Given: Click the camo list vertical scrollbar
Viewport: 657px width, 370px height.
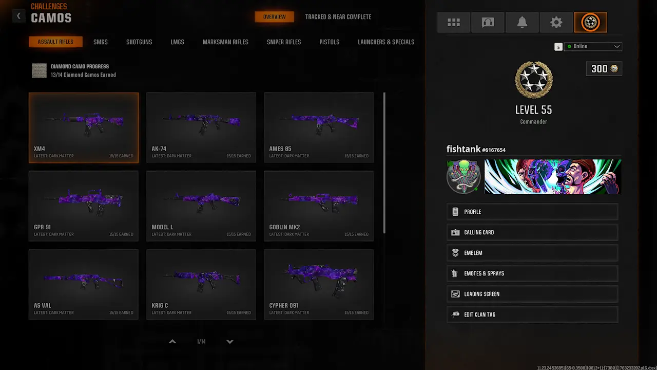Looking at the screenshot, I should 384,162.
